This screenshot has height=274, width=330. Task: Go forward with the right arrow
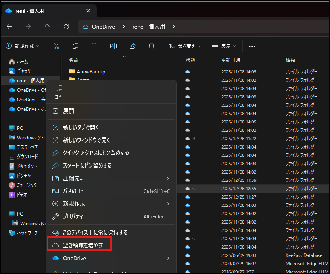pos(28,27)
